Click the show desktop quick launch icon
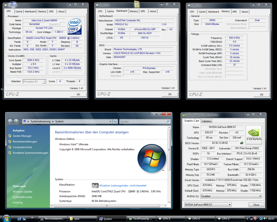The width and height of the screenshot is (277, 222). 19,219
